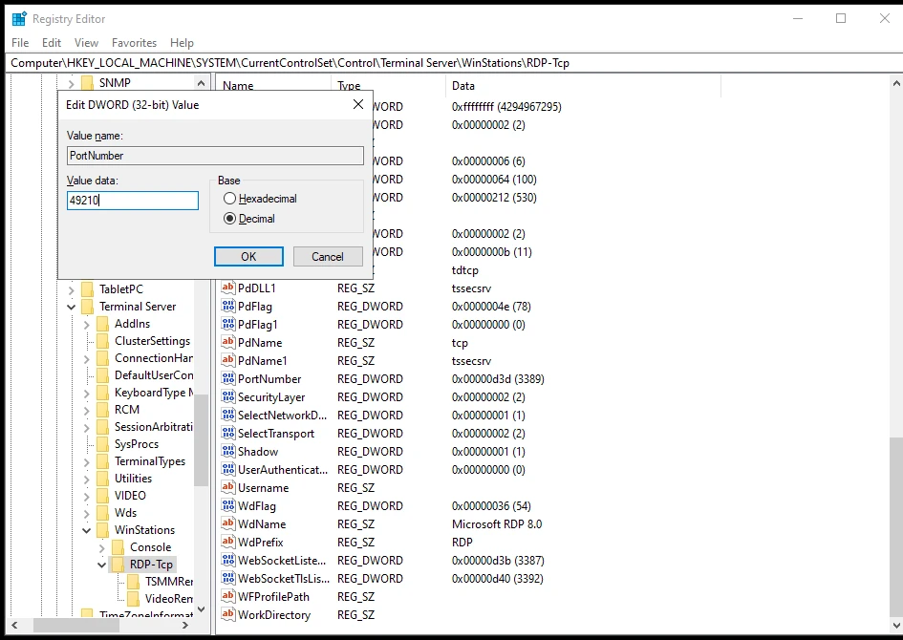This screenshot has width=903, height=640.
Task: Click the Registry Editor title bar icon
Action: 17,18
